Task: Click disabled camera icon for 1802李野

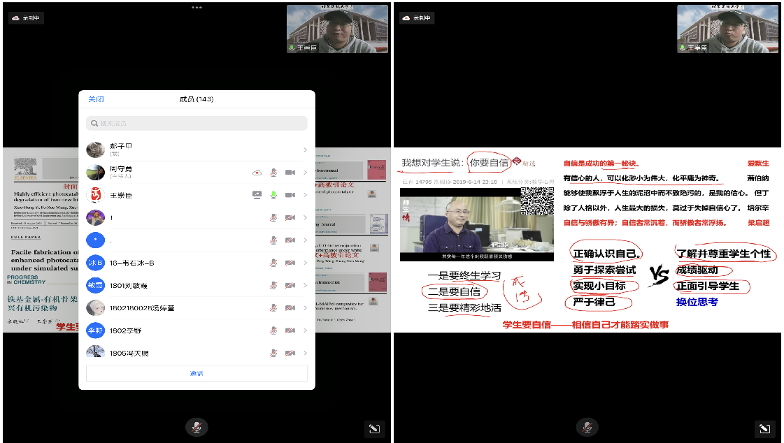Action: 290,331
